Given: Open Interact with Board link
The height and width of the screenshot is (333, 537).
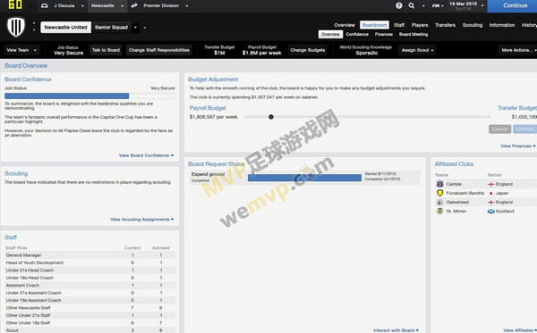Looking at the screenshot, I should click(x=396, y=330).
